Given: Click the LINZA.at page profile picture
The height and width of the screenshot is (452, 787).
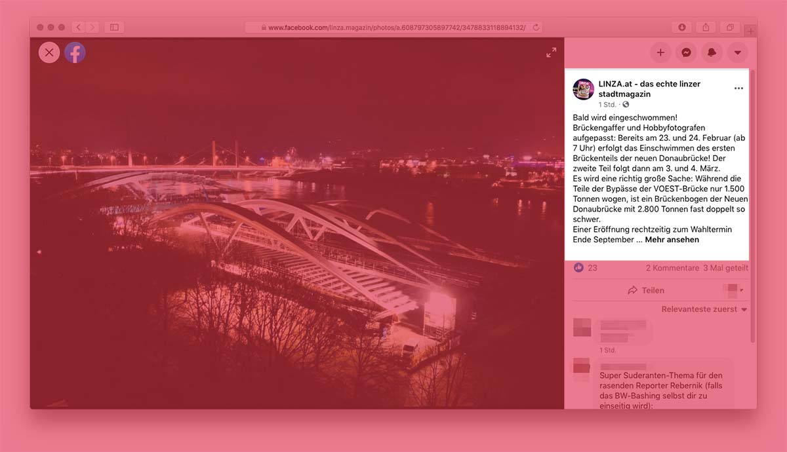Looking at the screenshot, I should pyautogui.click(x=583, y=89).
